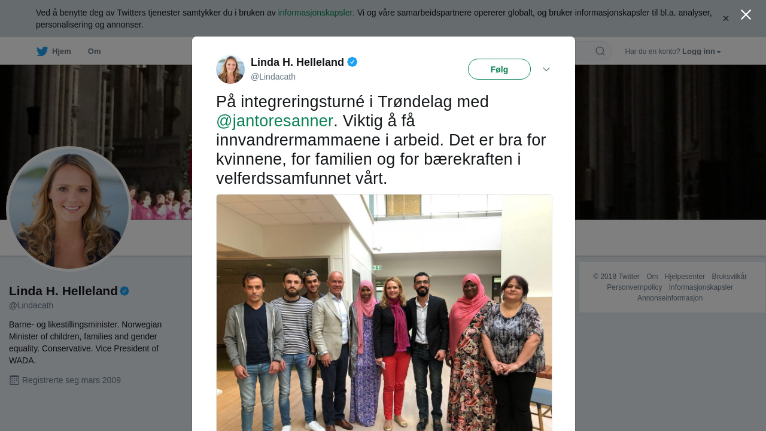Click the Twitter bird icon
This screenshot has width=766, height=431.
[42, 51]
